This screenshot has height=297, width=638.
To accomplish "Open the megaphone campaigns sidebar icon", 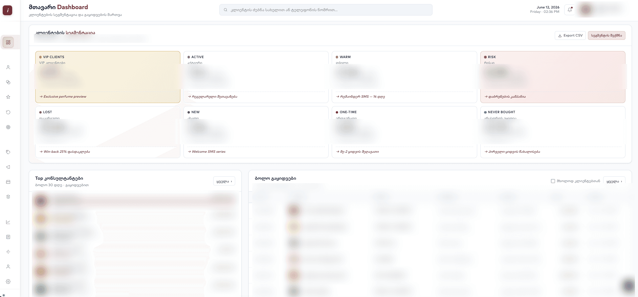I will tap(8, 167).
